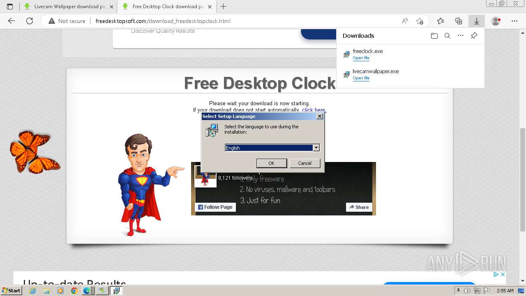Click the AdChoices icon on the ad
Screen dimensions: 526x296
[x=496, y=274]
